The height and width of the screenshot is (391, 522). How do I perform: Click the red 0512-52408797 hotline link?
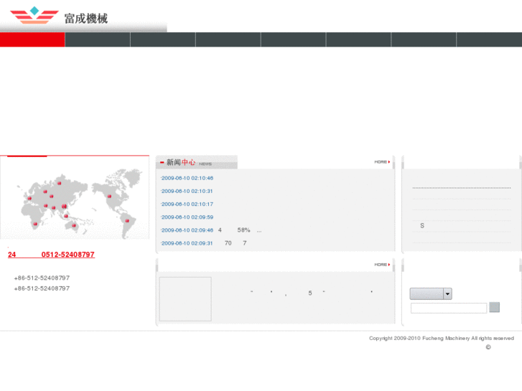tap(51, 255)
